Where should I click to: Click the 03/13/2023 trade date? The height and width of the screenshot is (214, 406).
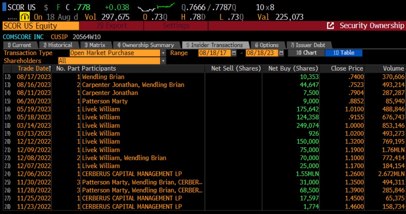click(34, 133)
